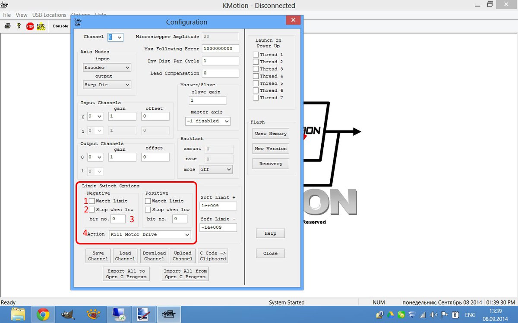Click the Max Following Error input field
Viewport: 518px width, 323px height.
221,49
